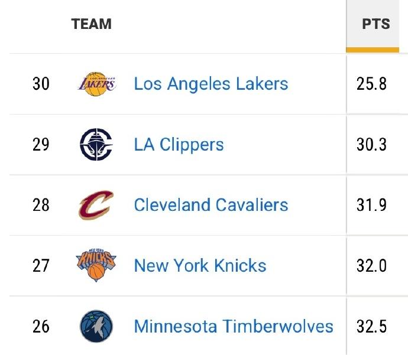The image size is (408, 355).
Task: Click the Cleveland Cavaliers C logo
Action: pyautogui.click(x=96, y=205)
